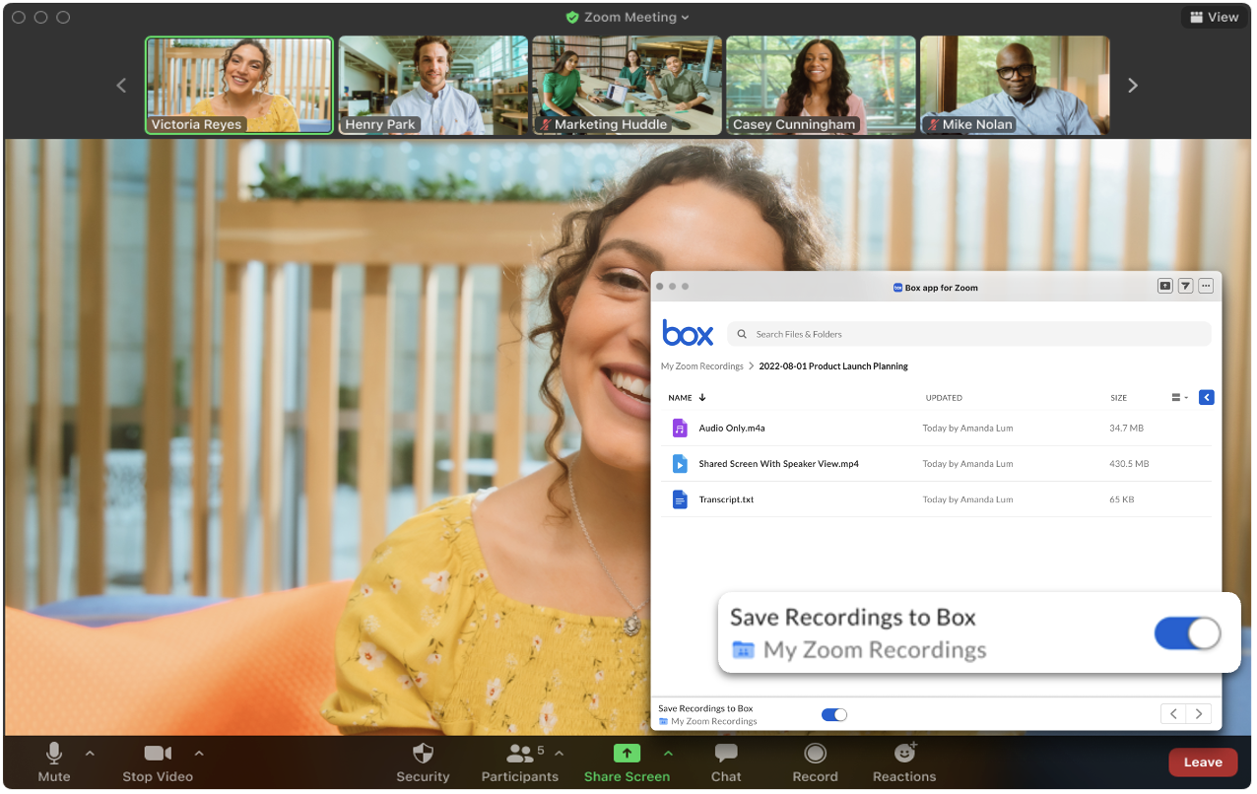Navigate to My Zoom Recordings breadcrumb
The image size is (1257, 794).
click(702, 366)
